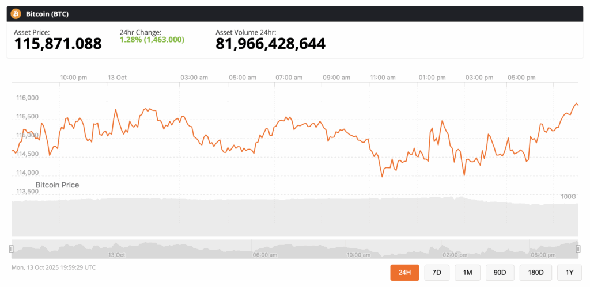This screenshot has height=287, width=590.
Task: Click the 116,000 price axis label
Action: pos(27,98)
